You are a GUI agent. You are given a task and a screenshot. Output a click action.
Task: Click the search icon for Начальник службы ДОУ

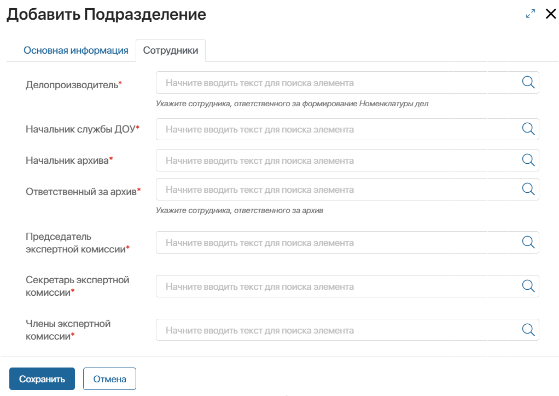coord(528,129)
